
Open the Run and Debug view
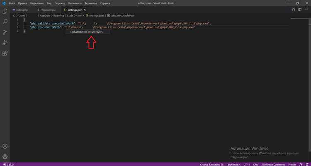5,43
